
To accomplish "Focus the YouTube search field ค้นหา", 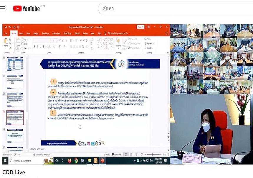I will click(176, 8).
